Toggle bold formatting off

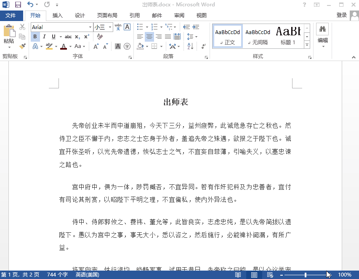[35, 37]
